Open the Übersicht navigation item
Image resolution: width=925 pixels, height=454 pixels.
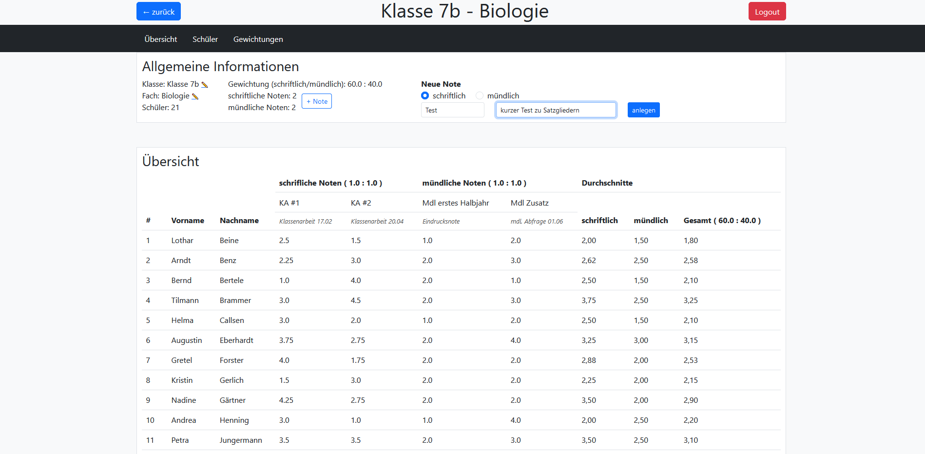click(x=160, y=39)
